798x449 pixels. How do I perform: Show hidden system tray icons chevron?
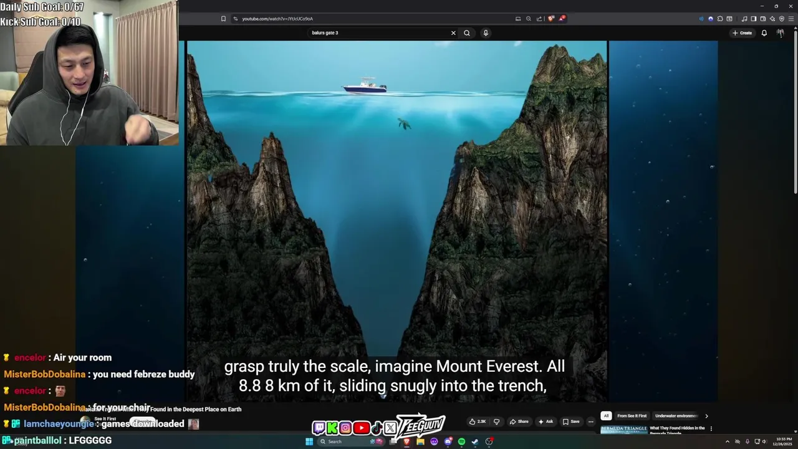(728, 442)
